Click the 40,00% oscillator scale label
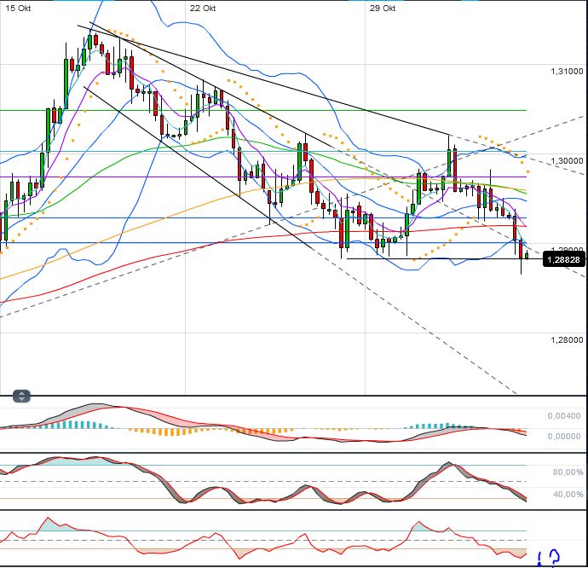 [x=568, y=495]
